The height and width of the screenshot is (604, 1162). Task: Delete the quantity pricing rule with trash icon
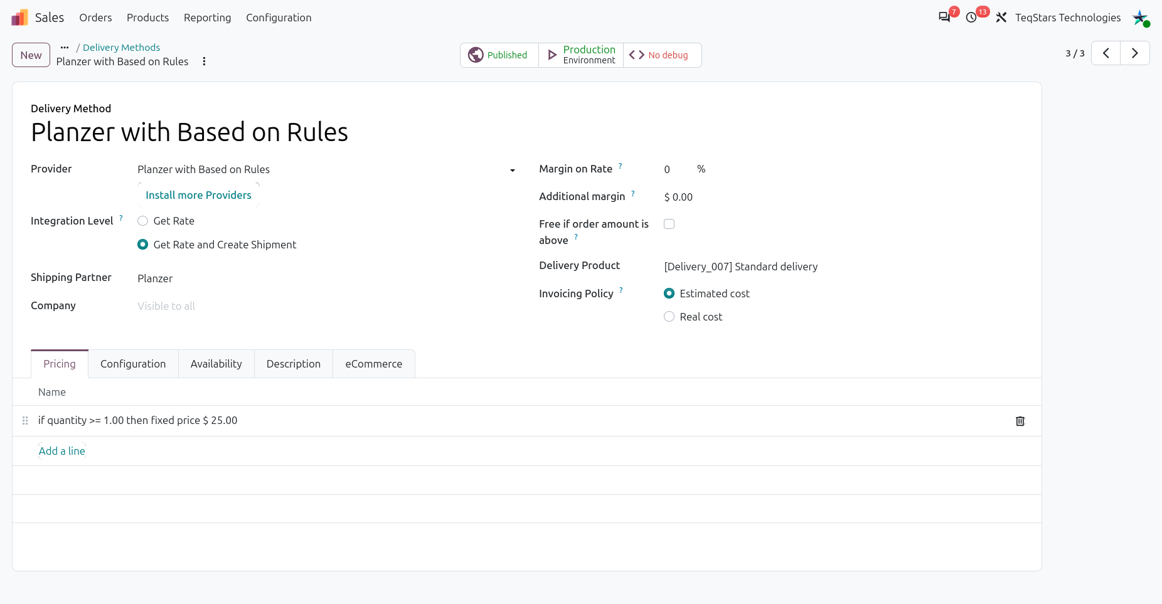point(1020,421)
